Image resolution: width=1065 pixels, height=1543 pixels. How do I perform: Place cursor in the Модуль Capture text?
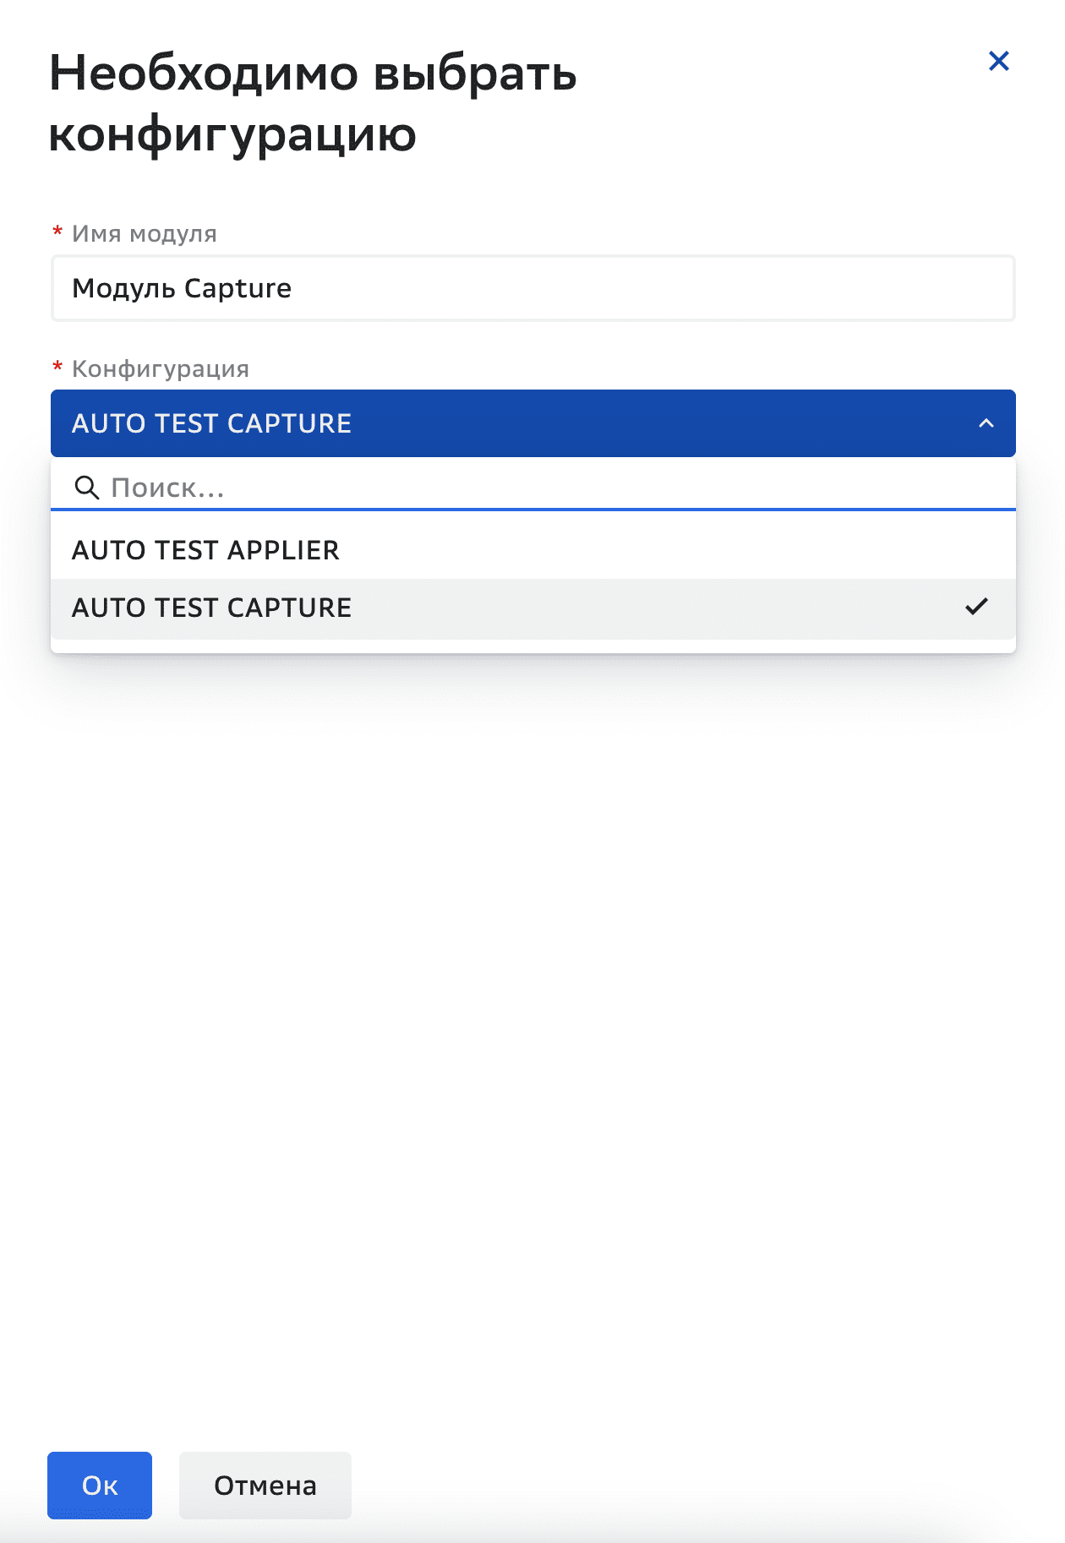tap(182, 288)
